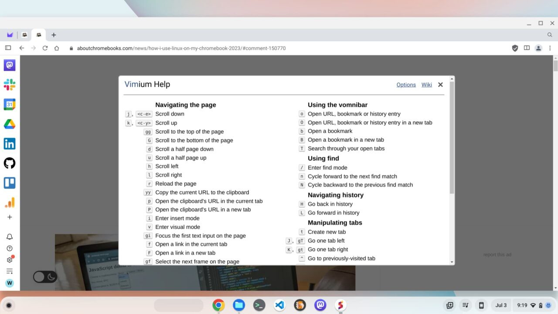Open Vimium Wiki link
This screenshot has width=558, height=314.
click(x=427, y=85)
